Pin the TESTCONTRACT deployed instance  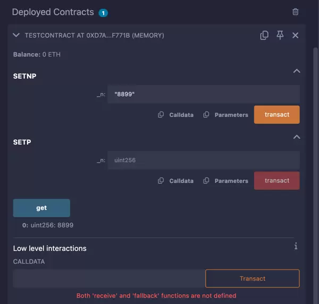(280, 36)
